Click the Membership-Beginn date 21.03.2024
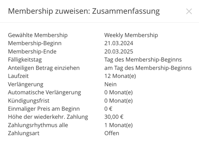This screenshot has height=144, width=199. [119, 43]
